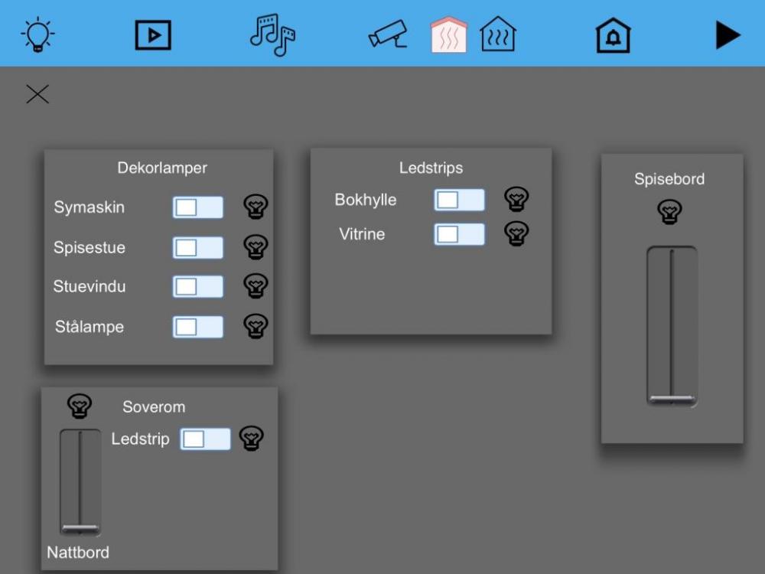Select the highlighted pink heating house icon
This screenshot has height=574, width=765.
point(449,34)
